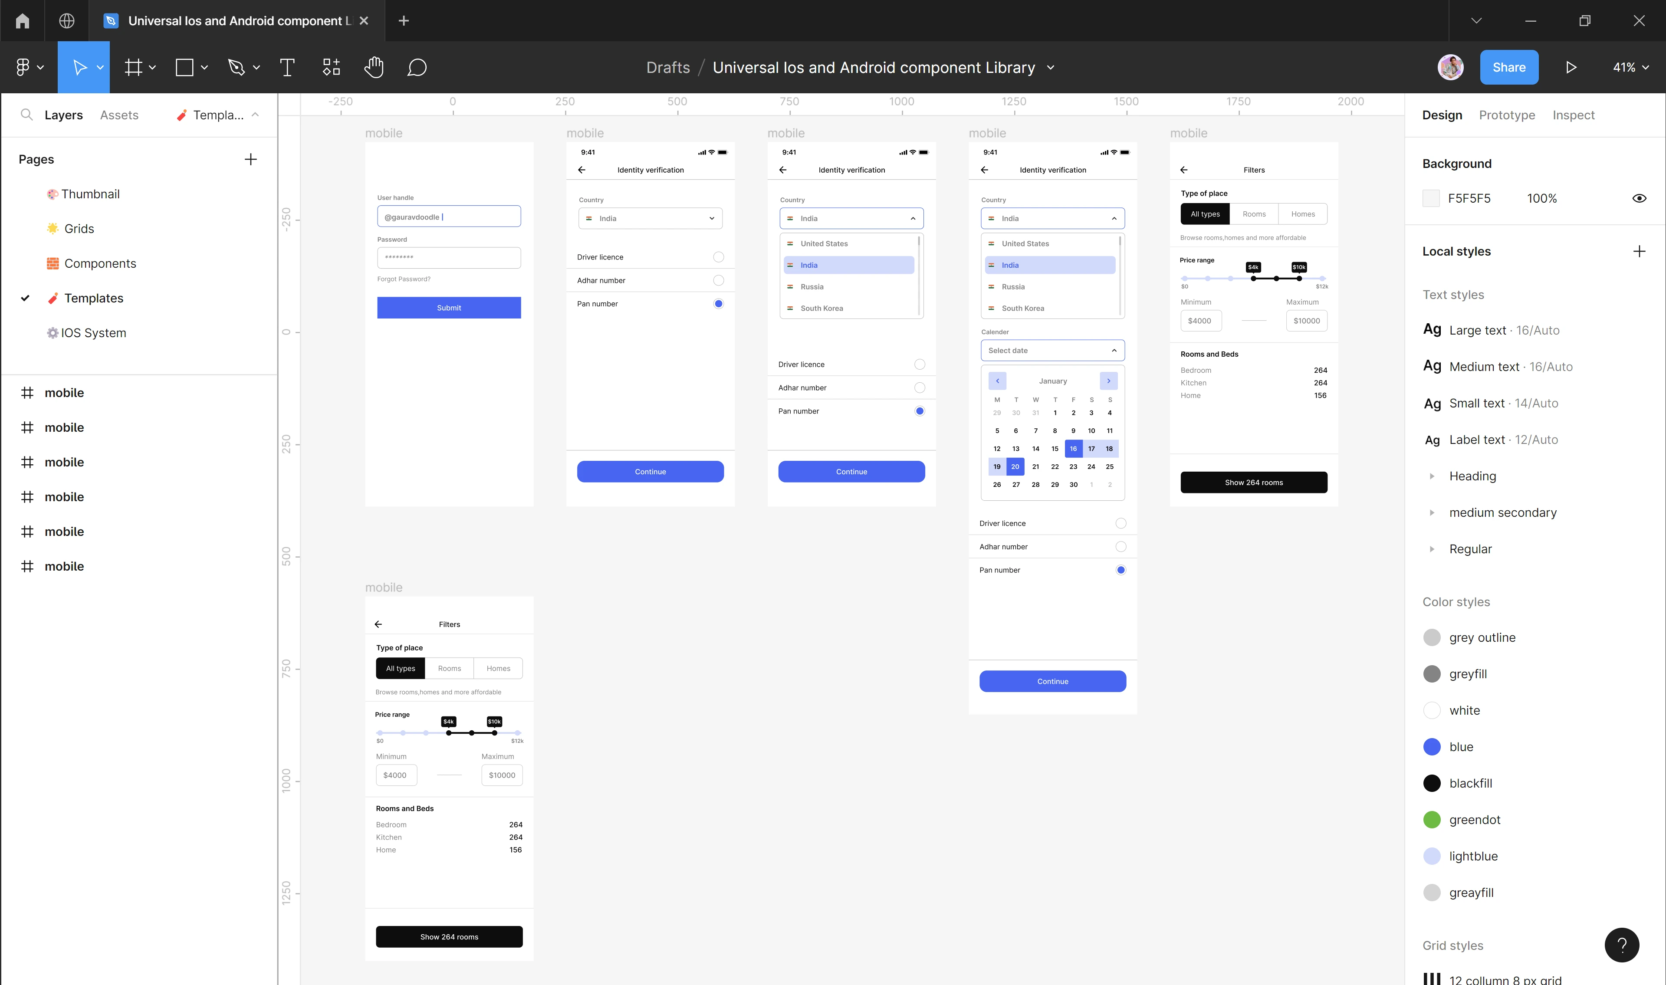Toggle background visibility eye icon
The width and height of the screenshot is (1666, 985).
1640,198
